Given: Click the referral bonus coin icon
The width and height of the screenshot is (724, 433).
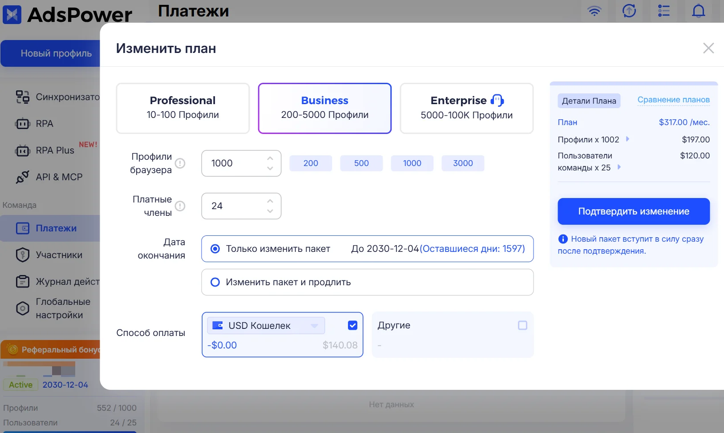Looking at the screenshot, I should pyautogui.click(x=13, y=350).
